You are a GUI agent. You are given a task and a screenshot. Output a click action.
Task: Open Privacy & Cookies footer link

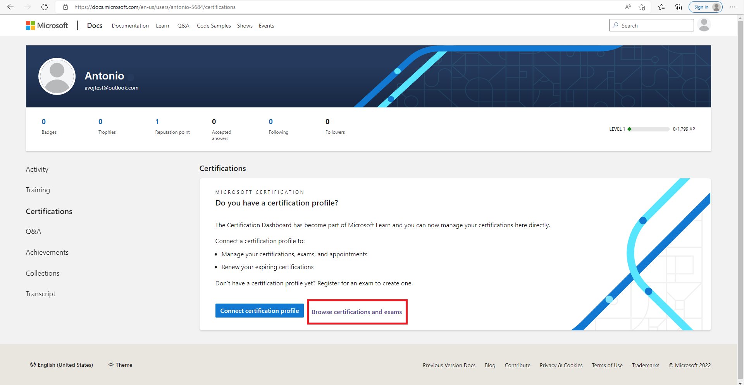pos(561,365)
